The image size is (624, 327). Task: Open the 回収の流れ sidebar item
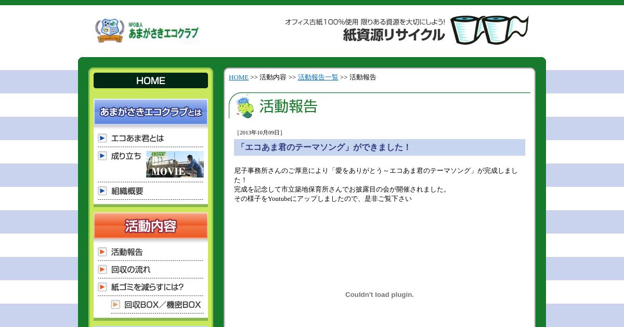tap(131, 269)
